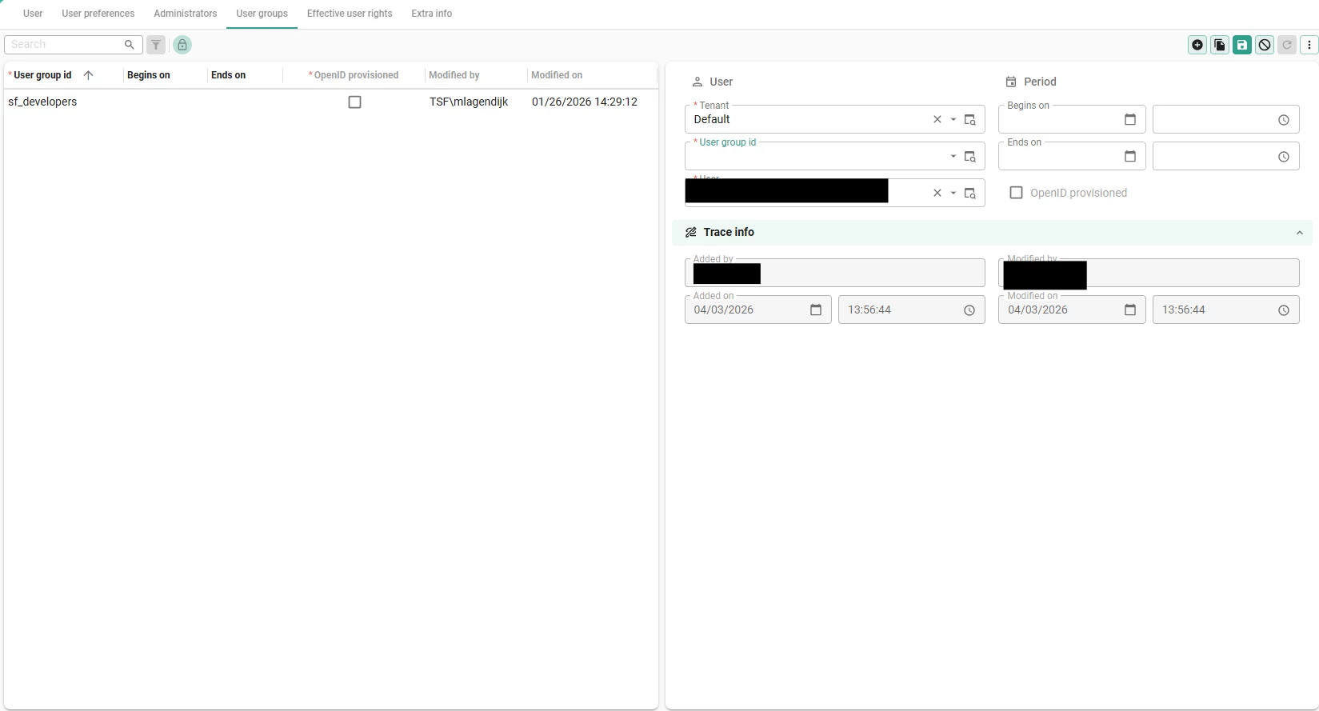This screenshot has width=1319, height=711.
Task: Click the Trace info pencil icon
Action: coord(690,233)
